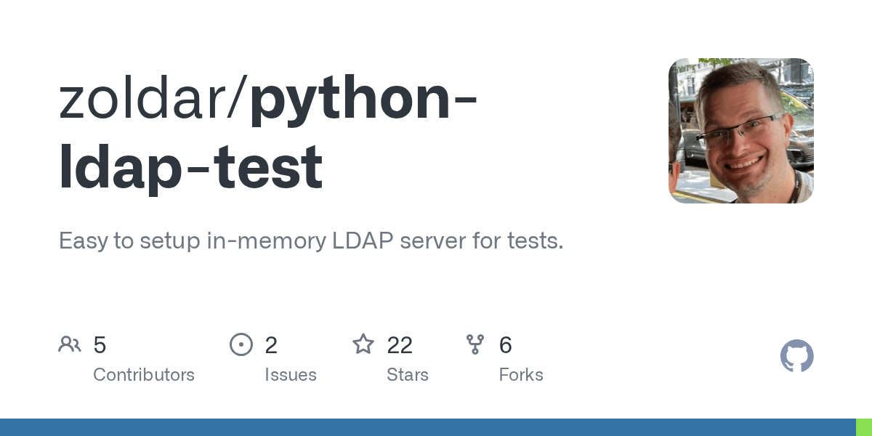Click the blue Python language bar
This screenshot has width=872, height=436.
pyautogui.click(x=427, y=427)
